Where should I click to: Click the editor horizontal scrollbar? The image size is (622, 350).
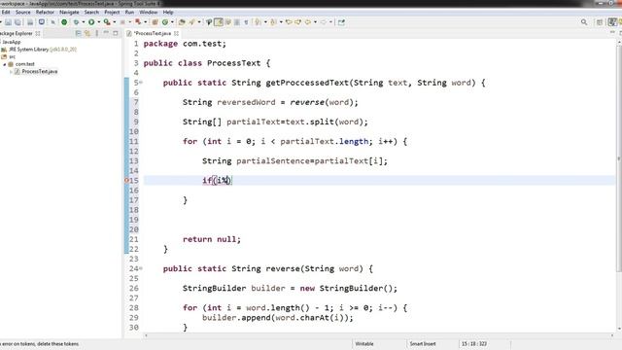coord(379,335)
